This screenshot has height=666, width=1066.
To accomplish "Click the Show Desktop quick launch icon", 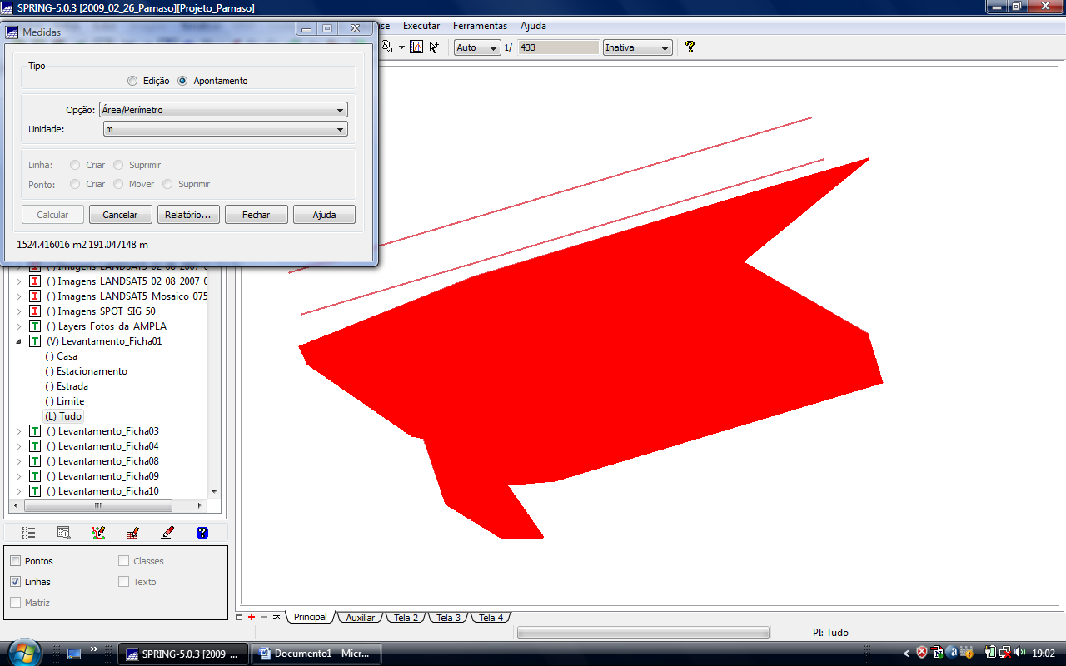I will [74, 654].
